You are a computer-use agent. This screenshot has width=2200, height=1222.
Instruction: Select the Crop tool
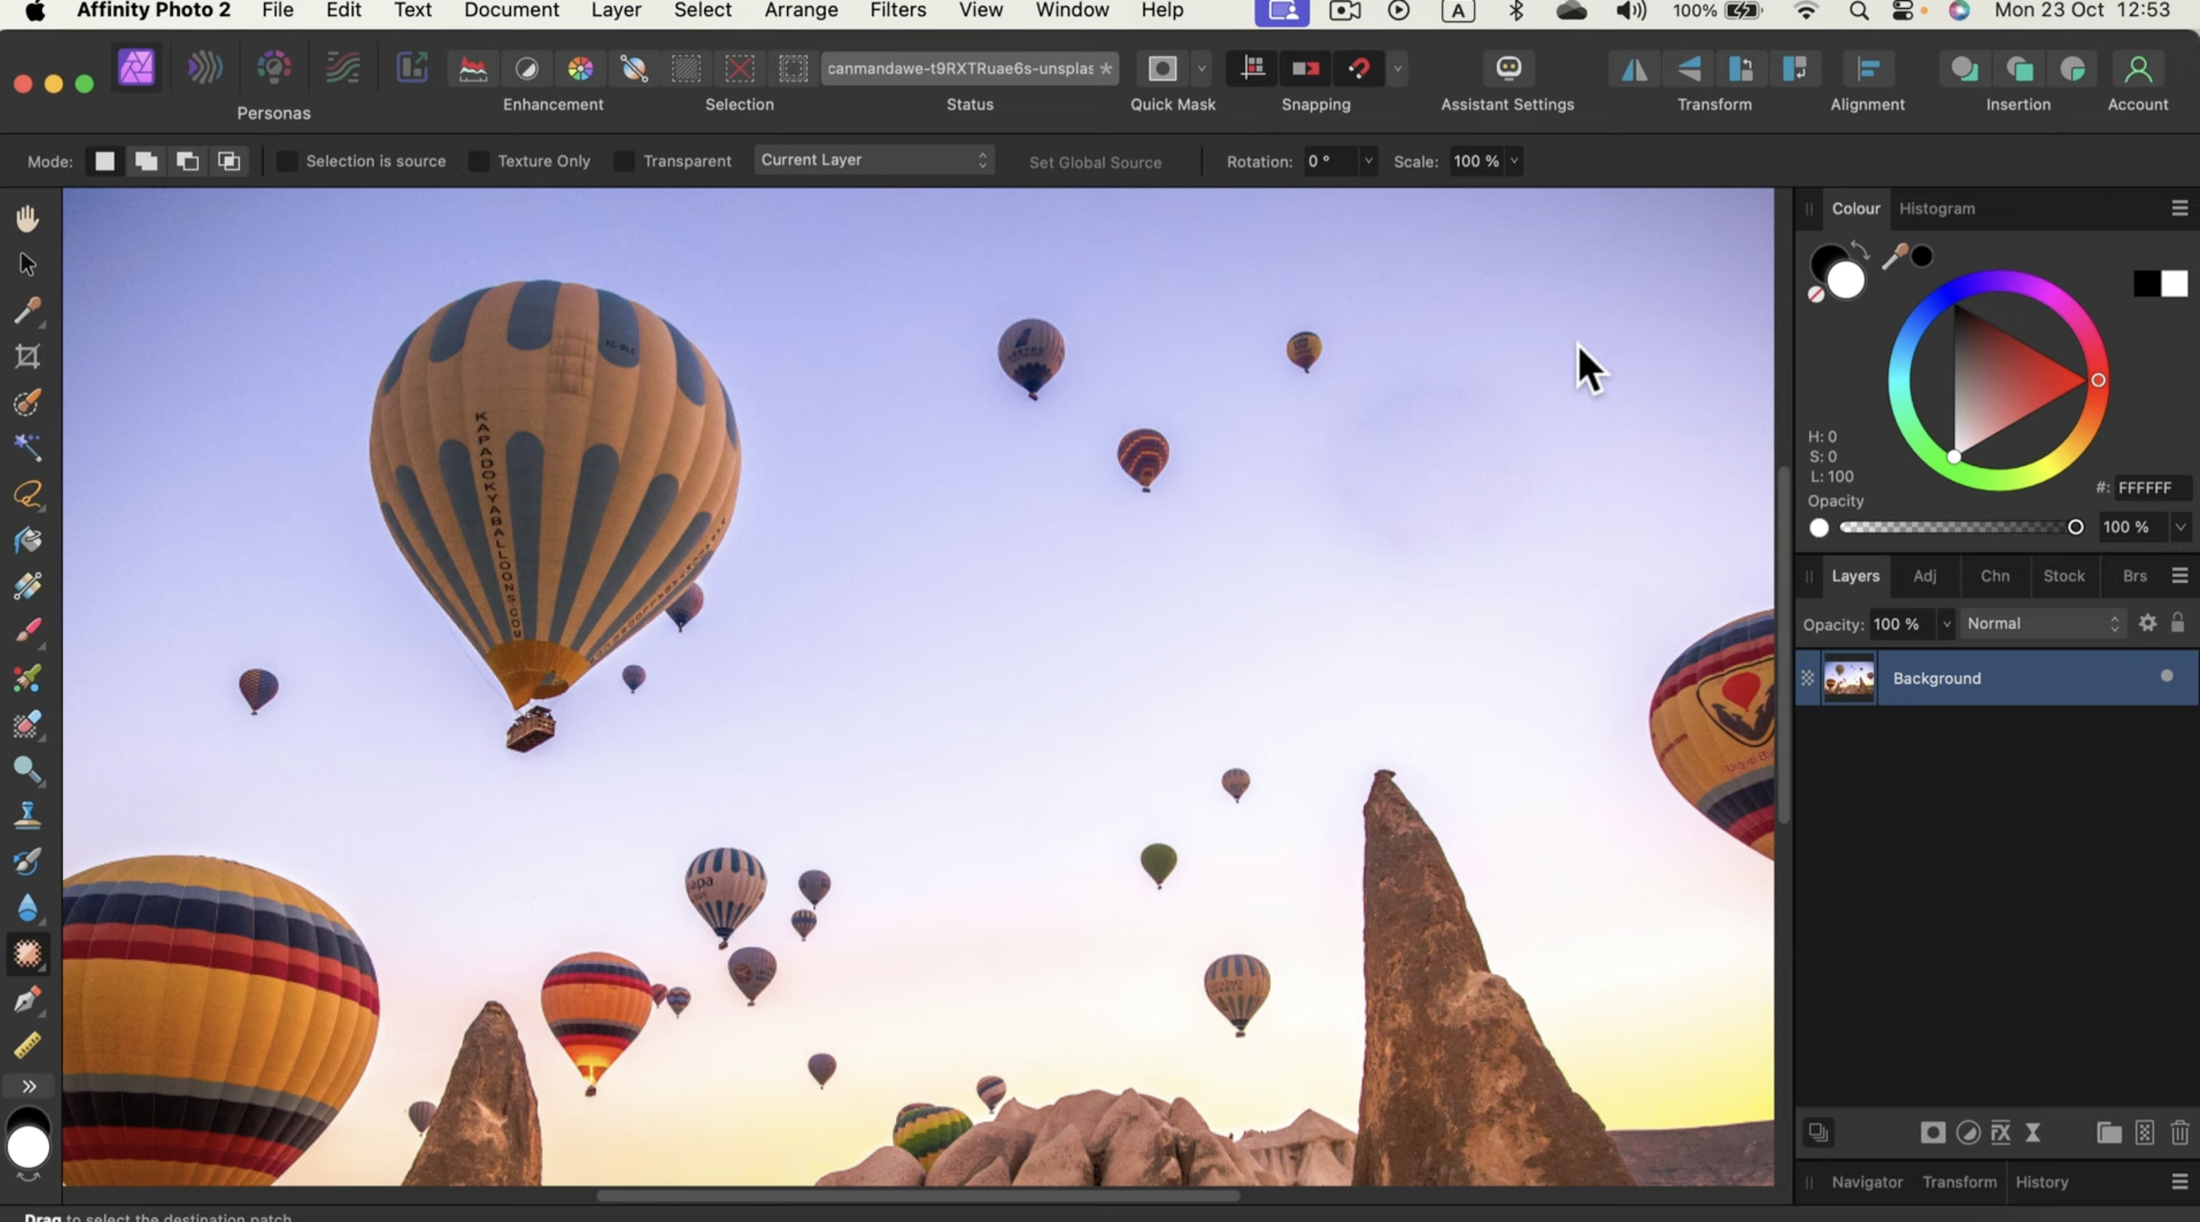27,357
